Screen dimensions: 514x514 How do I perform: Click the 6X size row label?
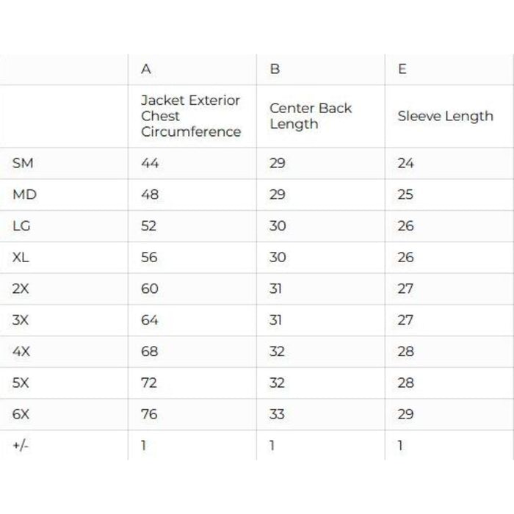click(x=21, y=414)
